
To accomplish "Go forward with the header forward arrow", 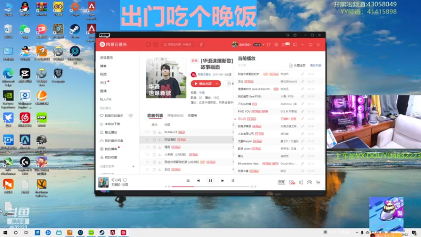I will point(155,45).
